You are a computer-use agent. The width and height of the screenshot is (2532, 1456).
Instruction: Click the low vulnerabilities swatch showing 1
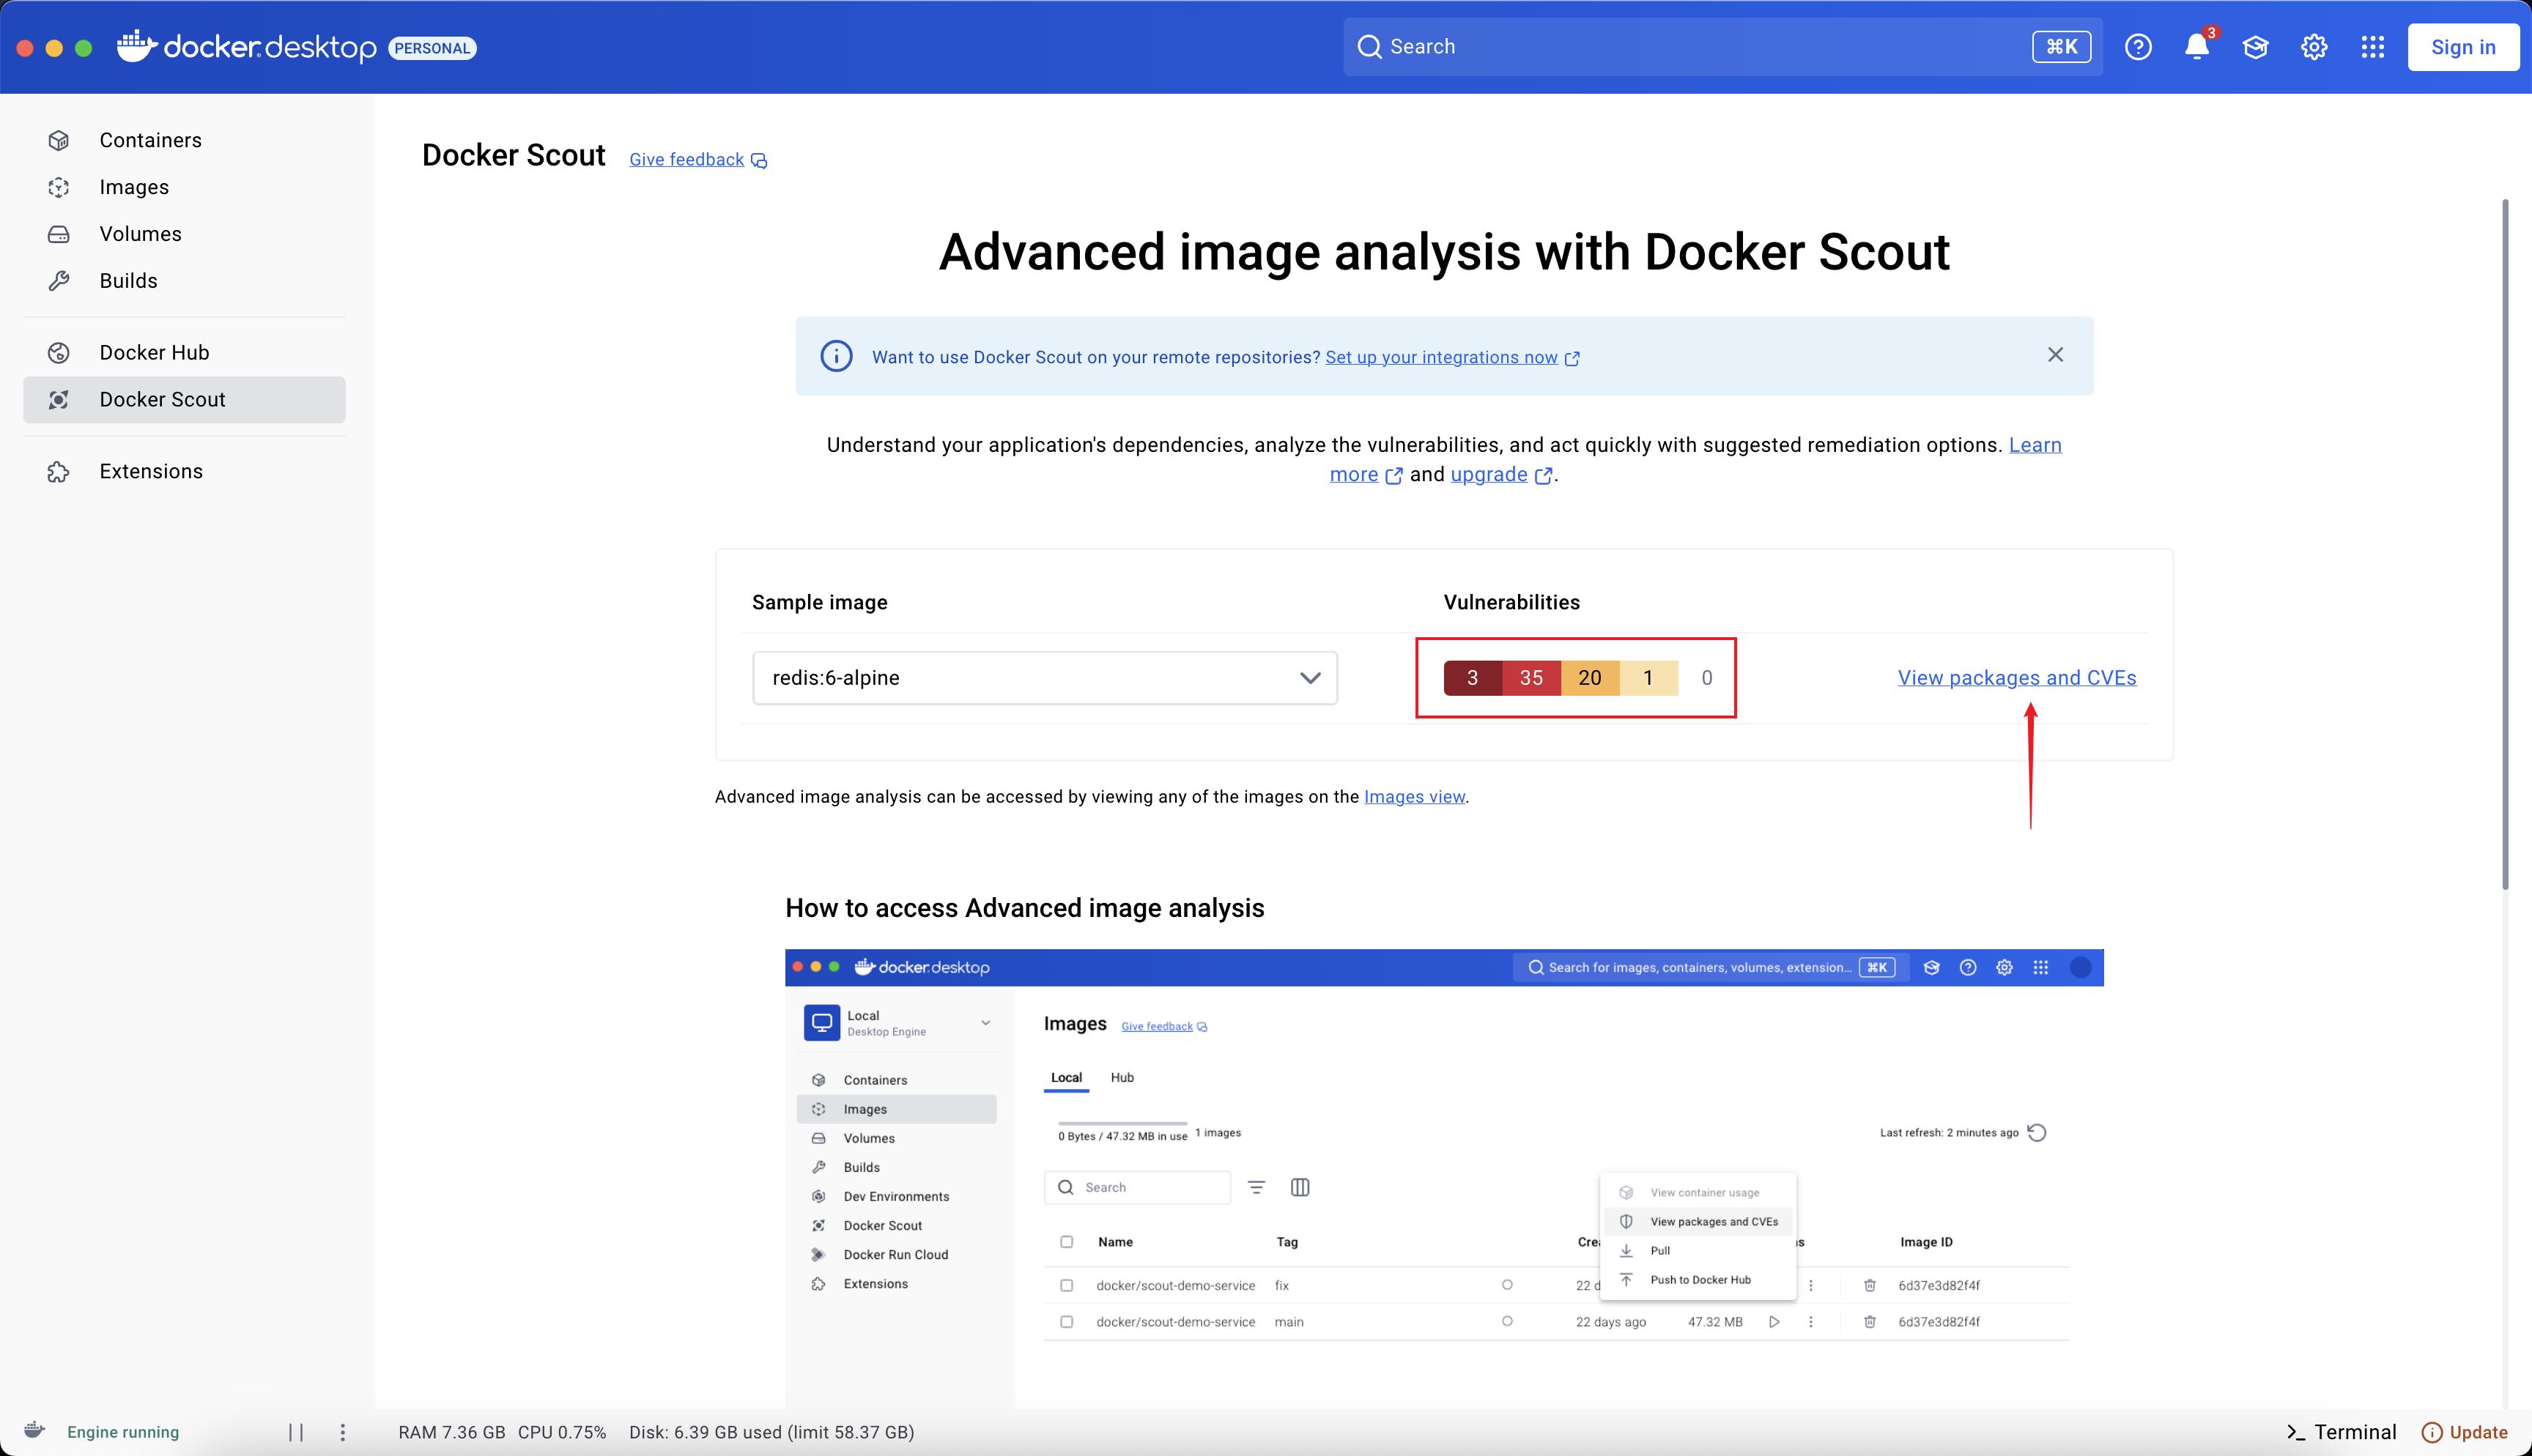1648,678
